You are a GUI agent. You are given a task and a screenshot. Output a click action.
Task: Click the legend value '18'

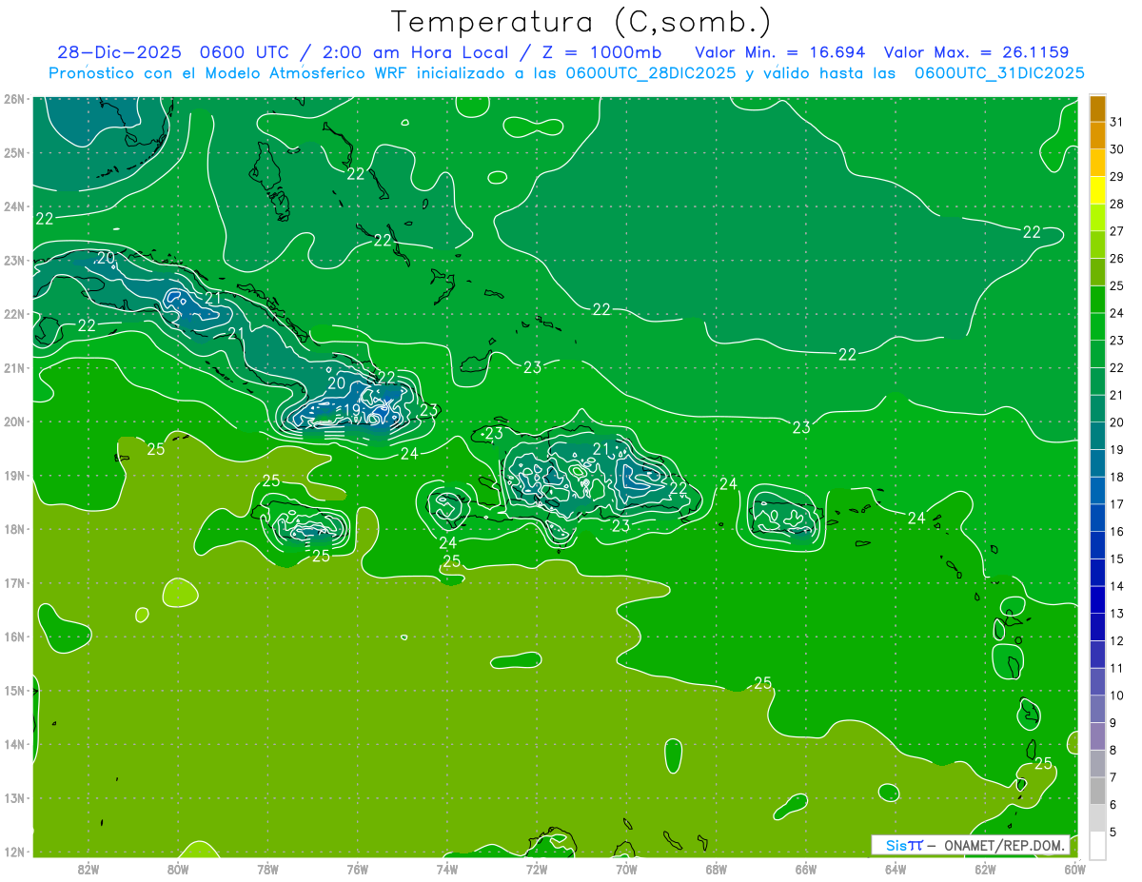tap(1116, 478)
